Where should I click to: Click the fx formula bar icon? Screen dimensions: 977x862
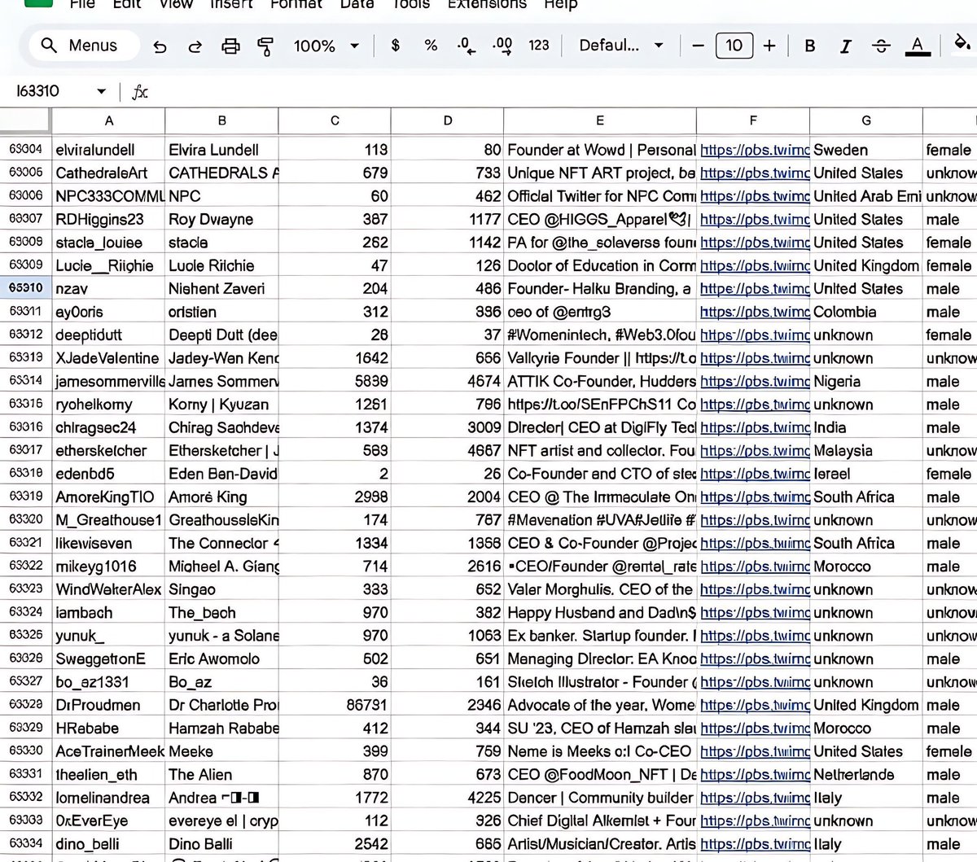(139, 92)
